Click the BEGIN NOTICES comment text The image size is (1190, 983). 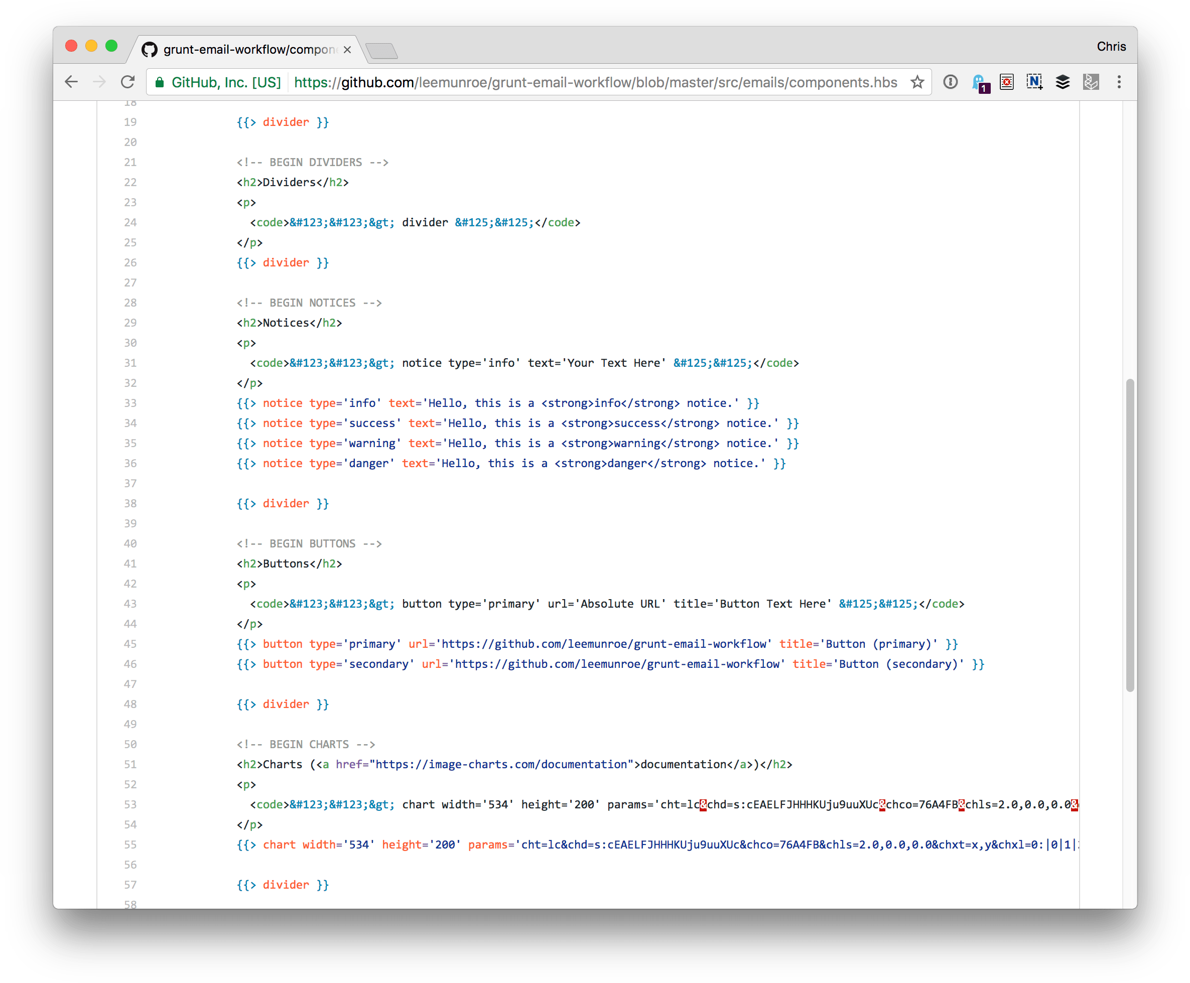coord(309,303)
